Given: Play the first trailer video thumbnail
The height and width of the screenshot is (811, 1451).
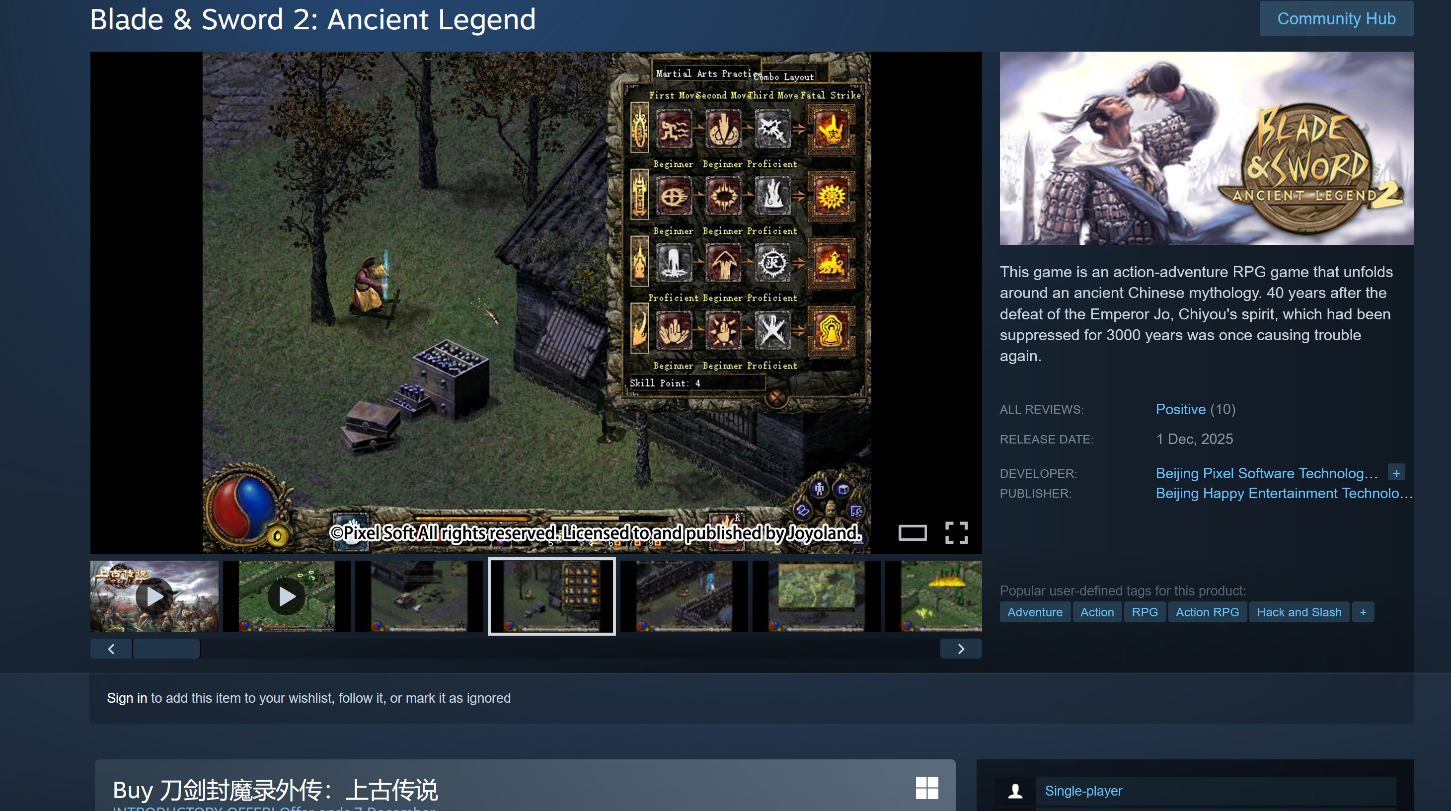Looking at the screenshot, I should tap(154, 596).
